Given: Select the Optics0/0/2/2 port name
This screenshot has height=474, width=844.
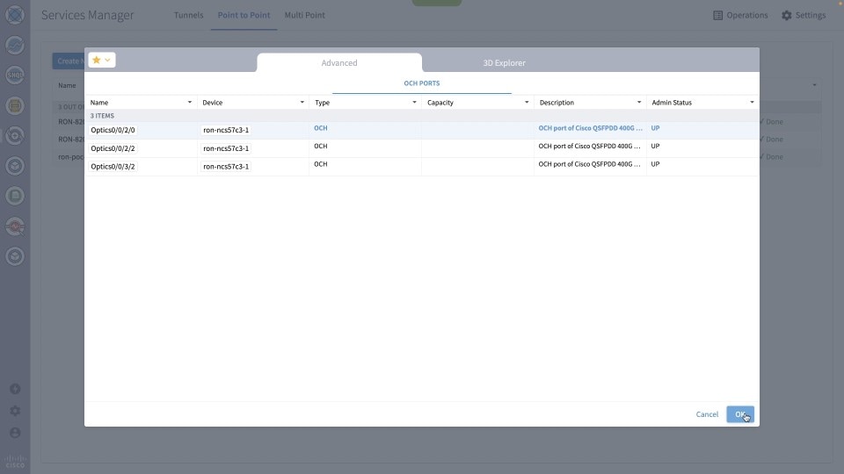Looking at the screenshot, I should coord(113,148).
